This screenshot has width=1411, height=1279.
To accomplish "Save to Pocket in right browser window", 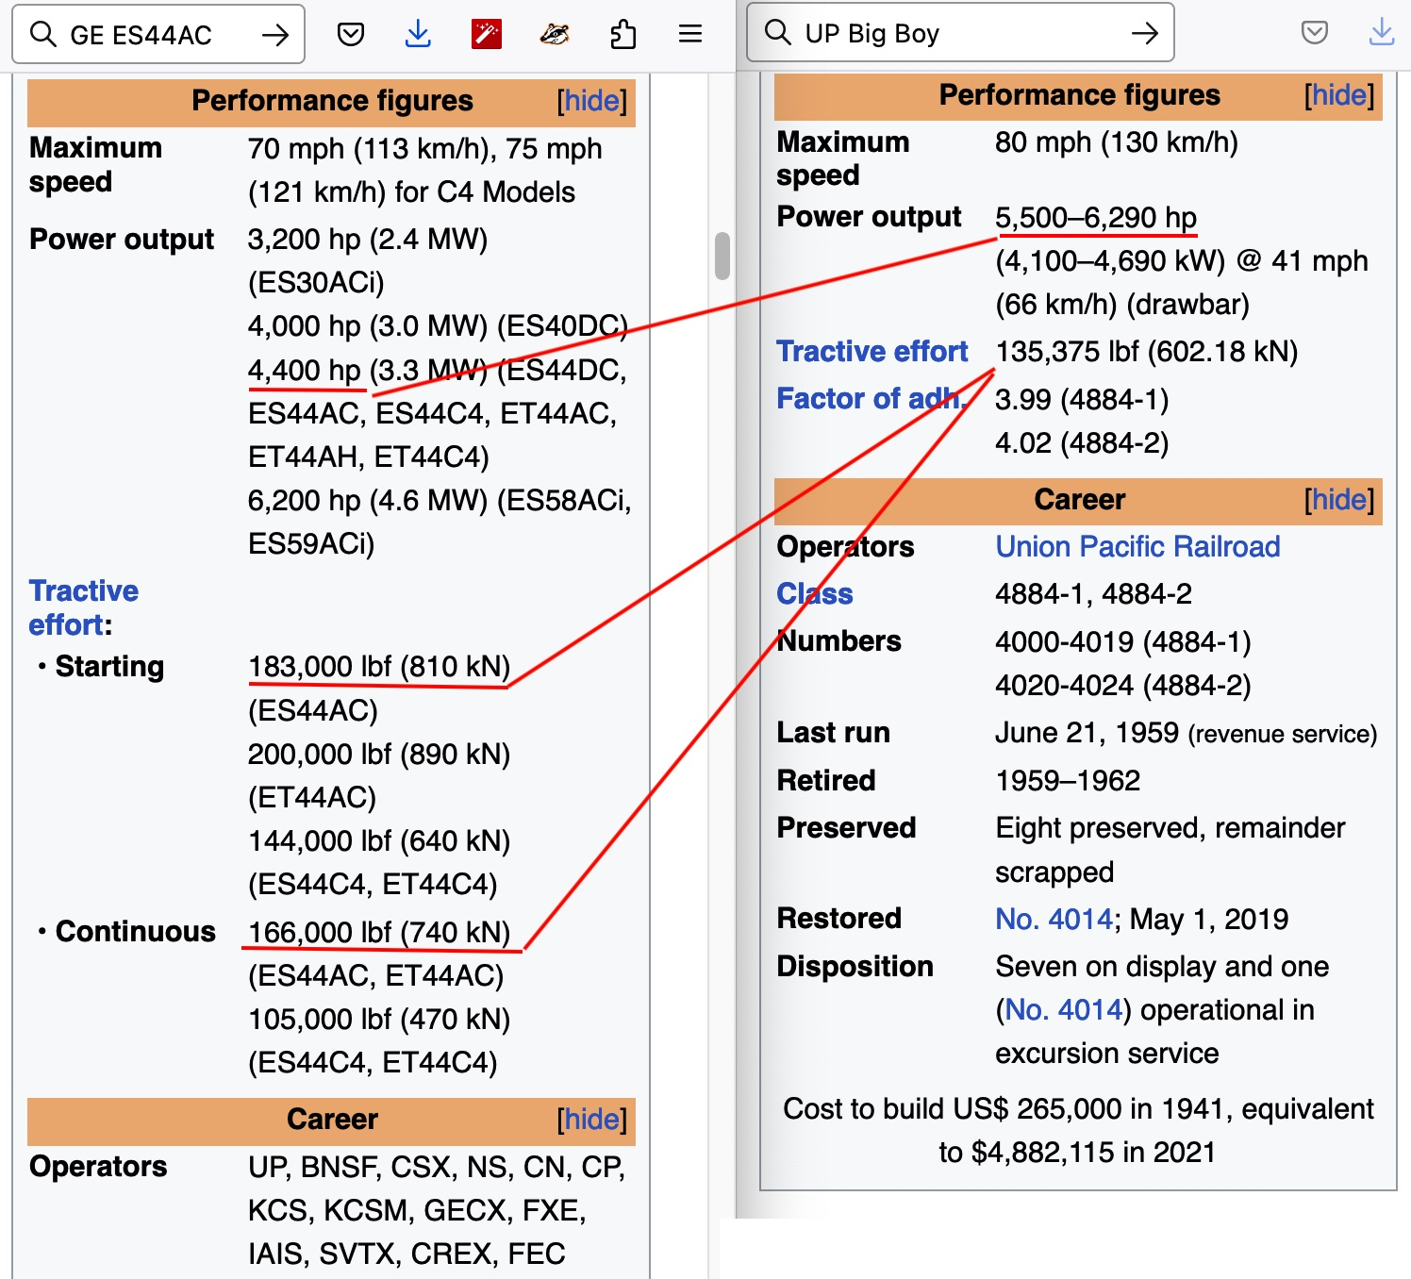I will tap(1314, 33).
